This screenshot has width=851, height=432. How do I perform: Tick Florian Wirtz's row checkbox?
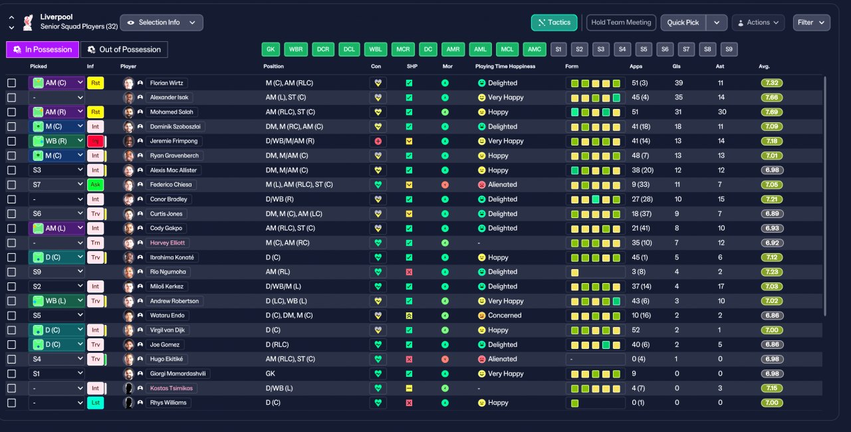coord(11,83)
